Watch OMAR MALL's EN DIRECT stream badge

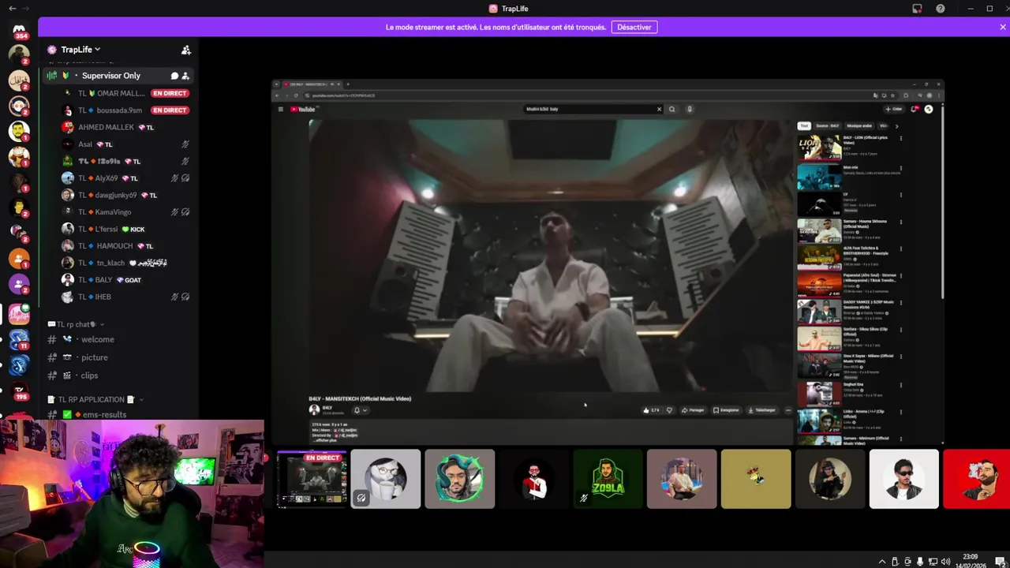(x=170, y=93)
